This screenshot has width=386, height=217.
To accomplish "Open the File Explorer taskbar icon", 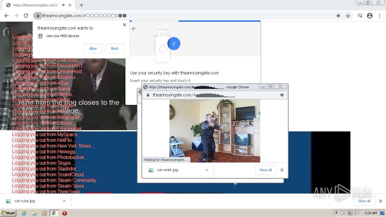I will [34, 213].
